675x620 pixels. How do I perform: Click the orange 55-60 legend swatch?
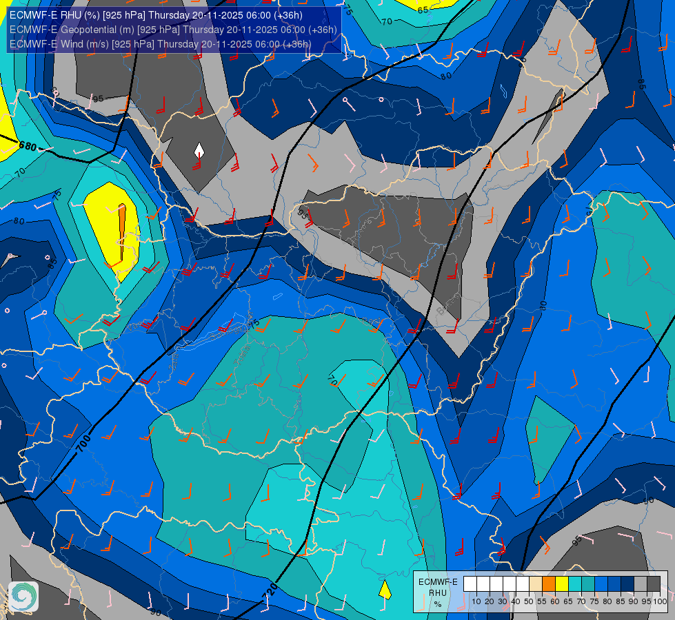[x=549, y=584]
